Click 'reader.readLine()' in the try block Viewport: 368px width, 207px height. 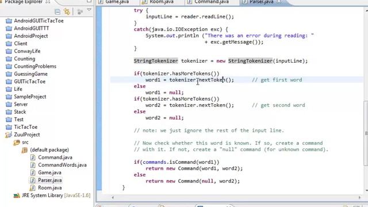pos(206,17)
